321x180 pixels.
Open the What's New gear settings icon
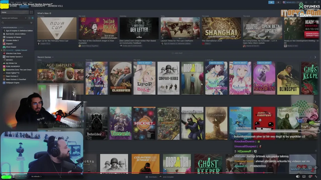pos(50,13)
